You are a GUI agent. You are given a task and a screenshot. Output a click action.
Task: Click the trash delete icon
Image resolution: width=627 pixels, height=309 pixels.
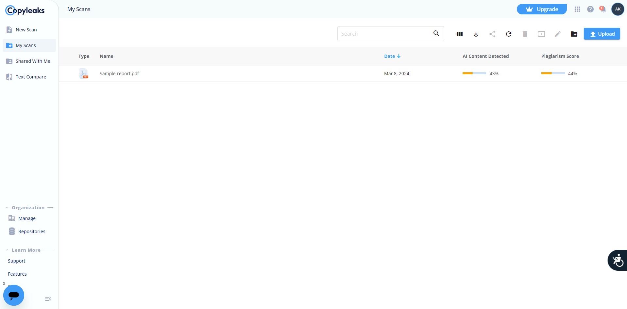tap(525, 34)
